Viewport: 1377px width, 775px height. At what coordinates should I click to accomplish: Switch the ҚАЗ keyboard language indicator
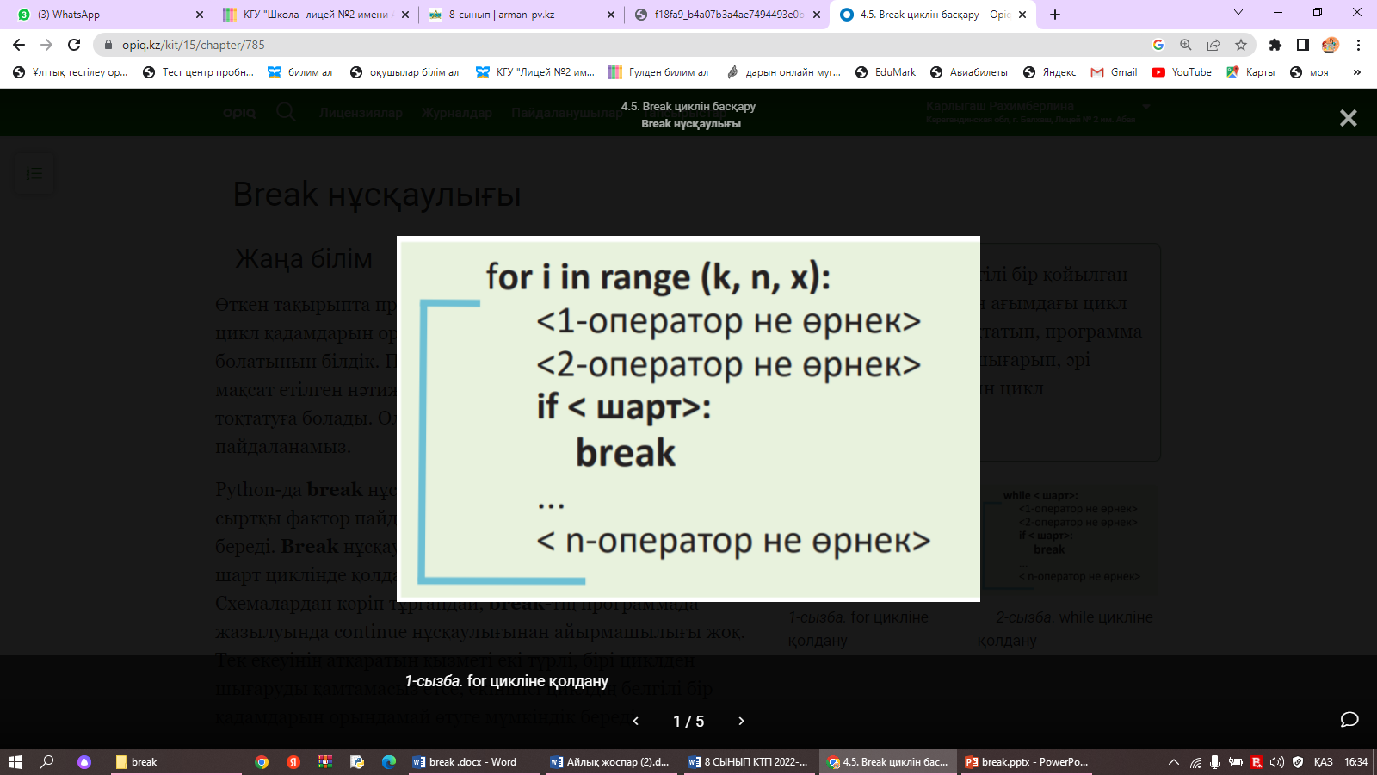tap(1324, 762)
